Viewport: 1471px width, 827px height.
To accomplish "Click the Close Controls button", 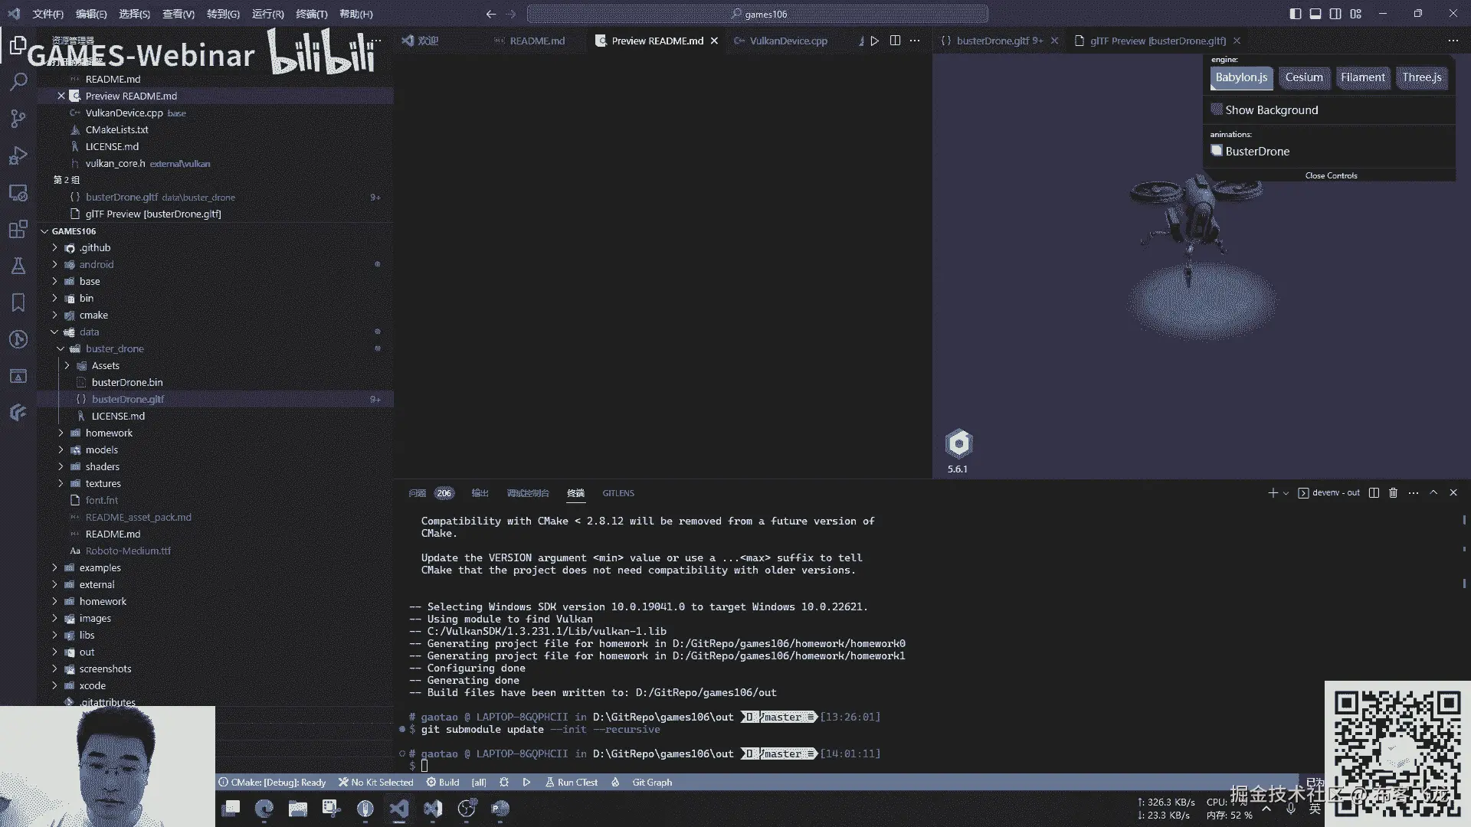I will 1331,176.
